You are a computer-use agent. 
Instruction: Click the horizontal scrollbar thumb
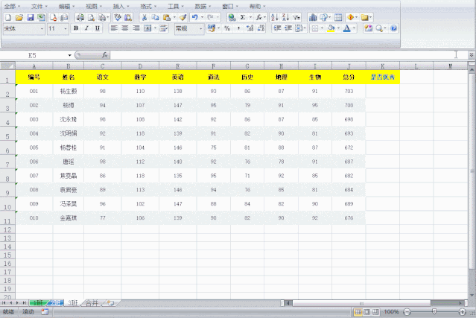coord(361,303)
